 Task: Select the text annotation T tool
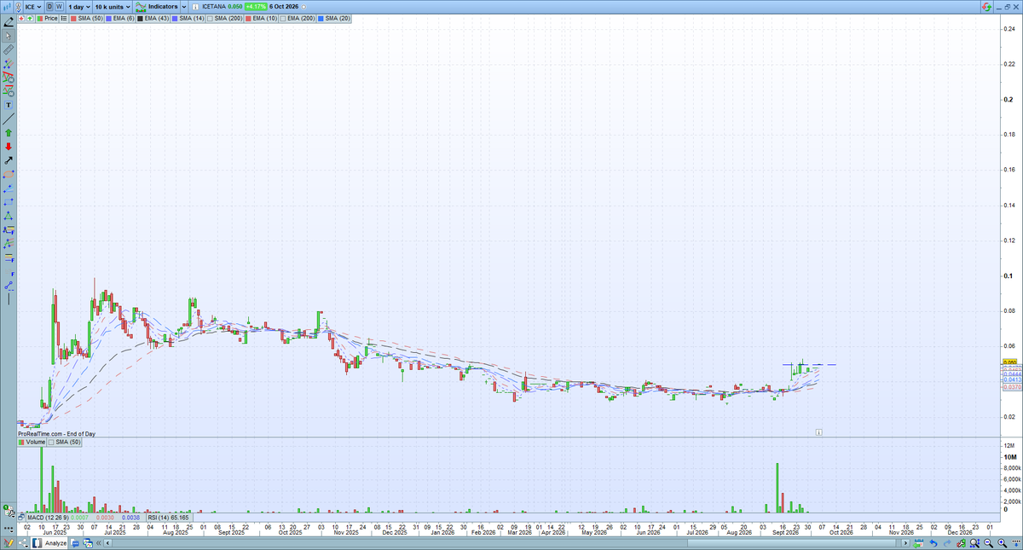click(x=9, y=105)
